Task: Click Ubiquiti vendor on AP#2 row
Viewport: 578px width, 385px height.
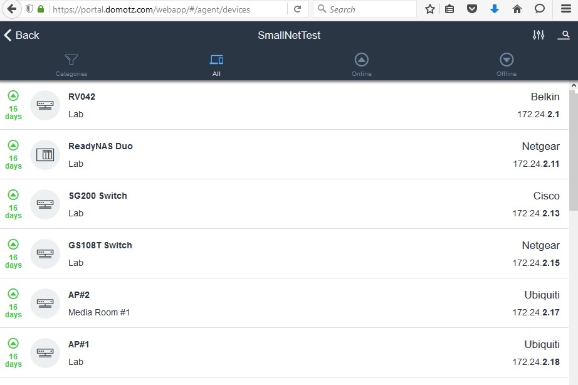Action: coord(542,295)
